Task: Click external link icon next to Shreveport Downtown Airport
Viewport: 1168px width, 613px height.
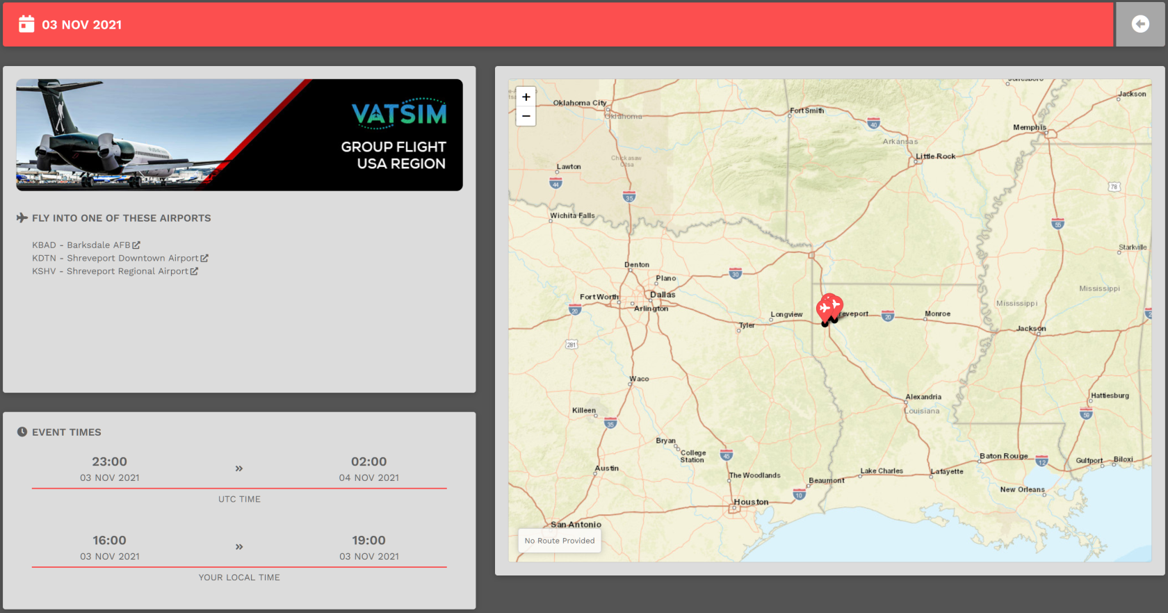Action: 204,258
